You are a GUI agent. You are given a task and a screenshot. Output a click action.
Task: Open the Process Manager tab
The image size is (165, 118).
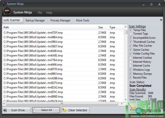click(x=60, y=20)
